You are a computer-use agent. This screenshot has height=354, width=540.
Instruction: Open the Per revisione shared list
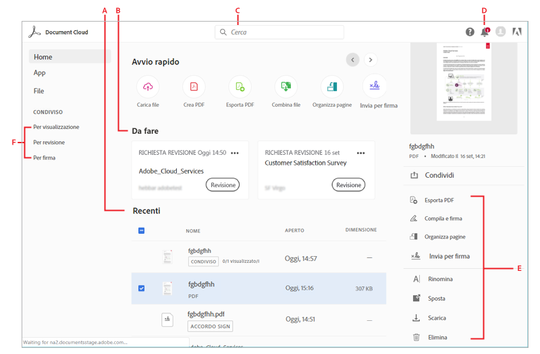point(49,143)
